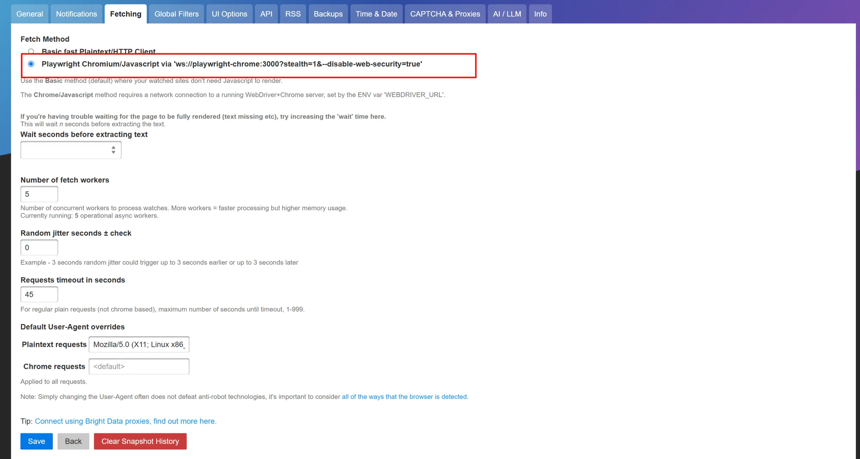Click the Number of fetch workers field

pyautogui.click(x=39, y=194)
